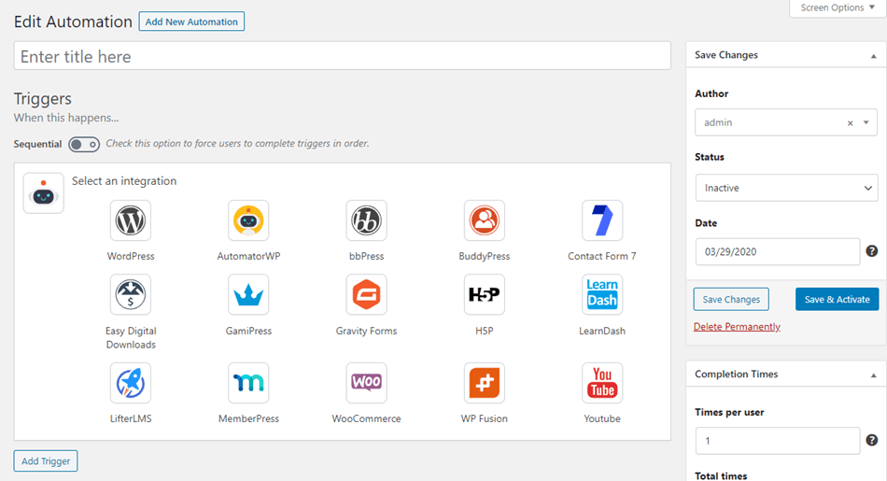Choose the LifterLMS rocket icon
Screen dimensions: 887x481
click(x=131, y=383)
